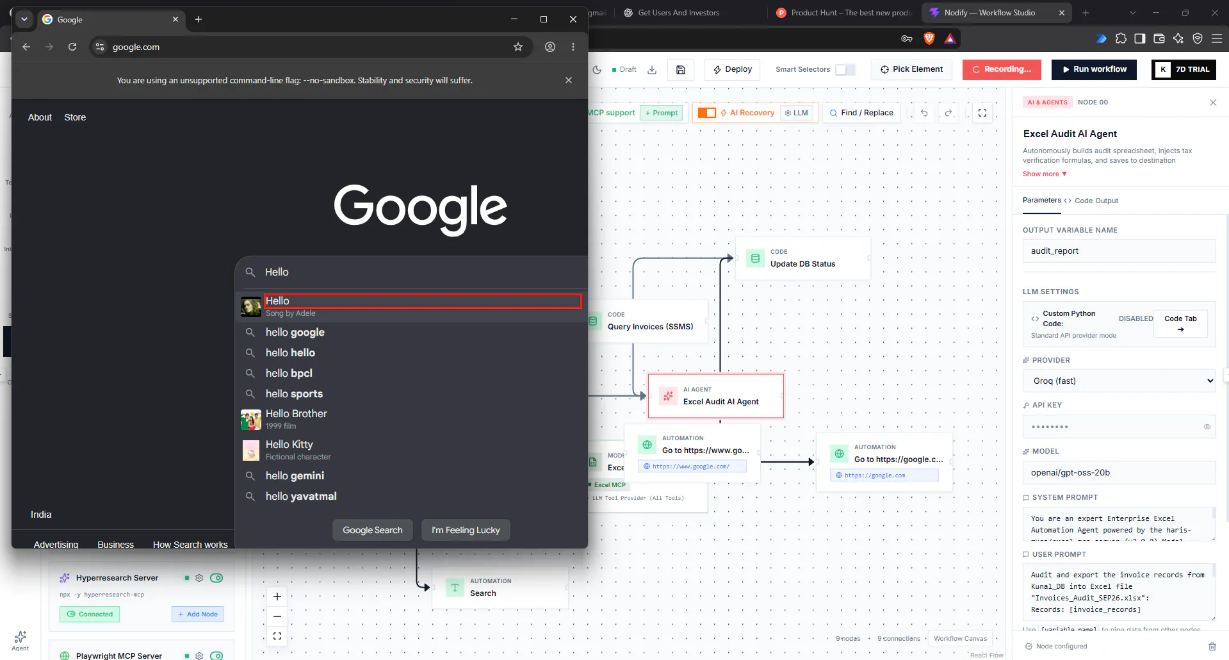Open Provider dropdown showing Groq (fast)
Image resolution: width=1229 pixels, height=660 pixels.
[1119, 381]
